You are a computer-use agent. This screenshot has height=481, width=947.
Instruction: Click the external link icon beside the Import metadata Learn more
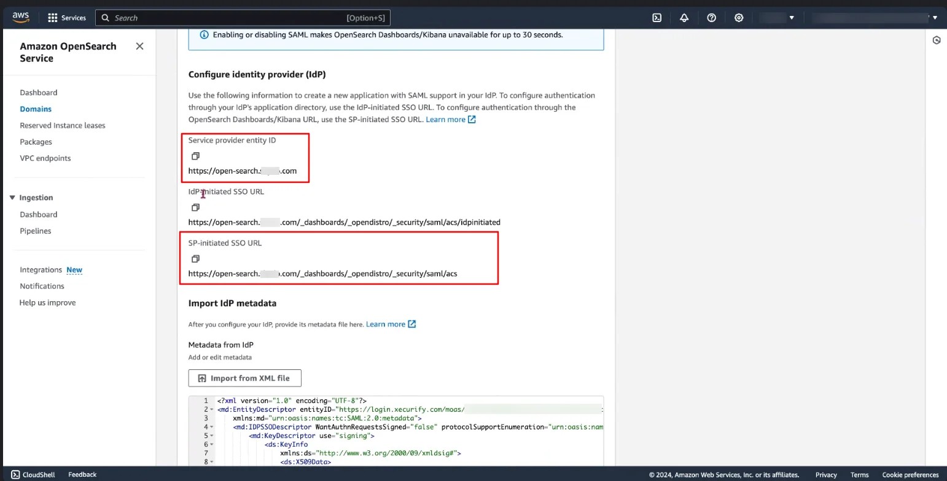412,324
